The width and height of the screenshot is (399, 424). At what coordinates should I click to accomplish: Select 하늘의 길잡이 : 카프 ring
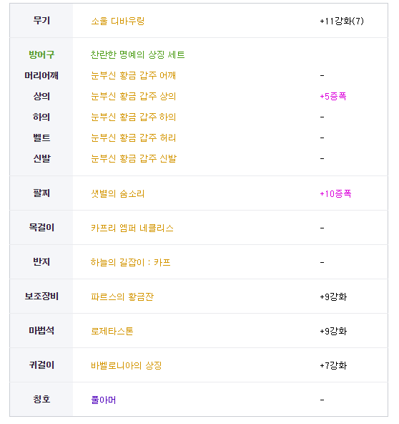point(130,262)
